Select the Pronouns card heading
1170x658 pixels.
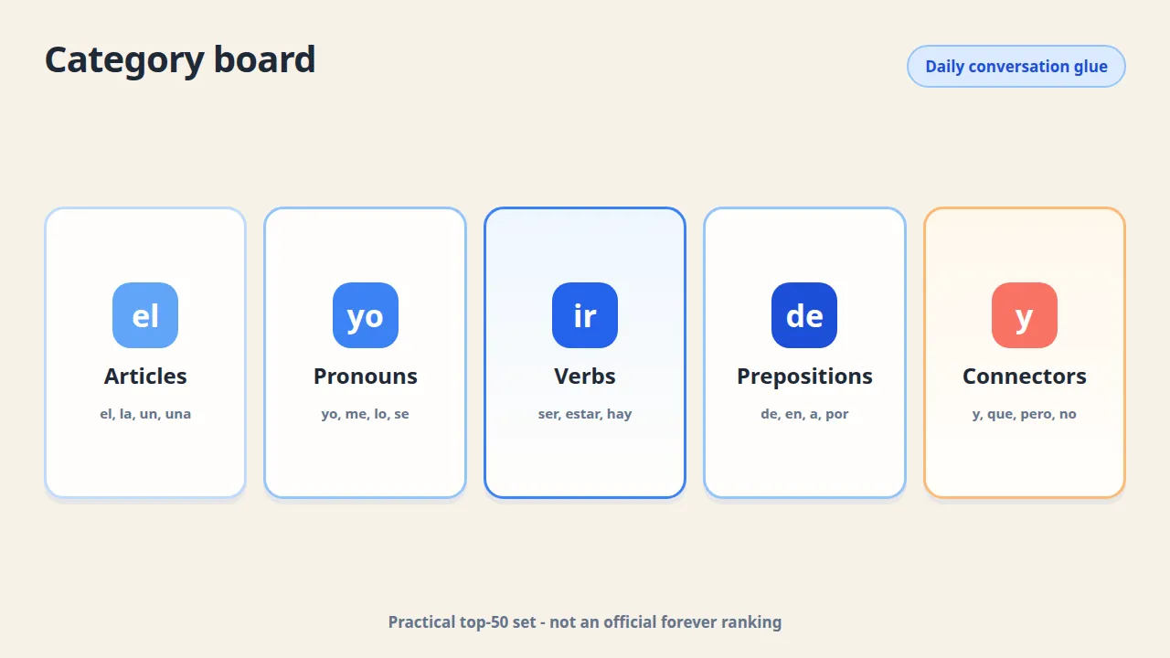366,376
